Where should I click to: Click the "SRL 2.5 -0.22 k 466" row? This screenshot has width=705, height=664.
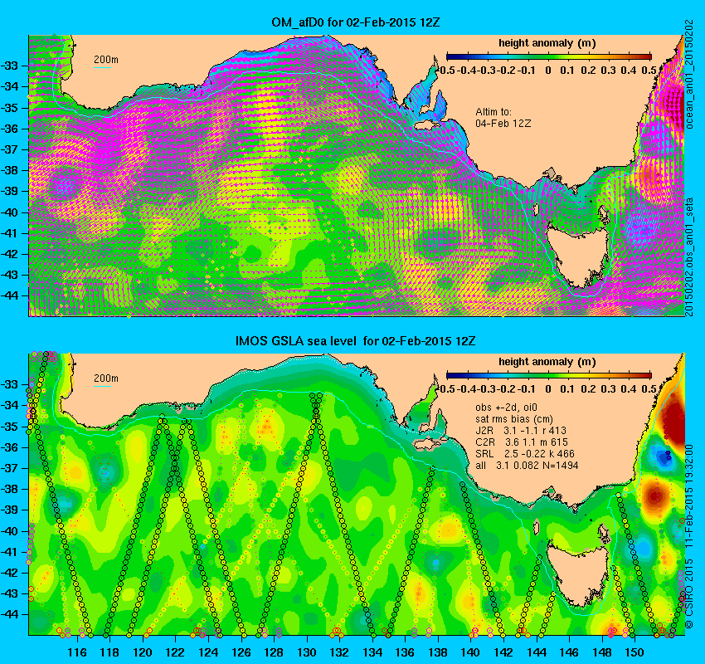click(x=525, y=454)
